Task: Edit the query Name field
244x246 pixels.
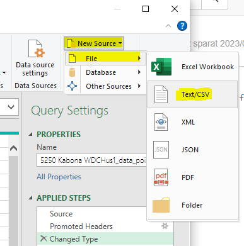Action: point(91,160)
